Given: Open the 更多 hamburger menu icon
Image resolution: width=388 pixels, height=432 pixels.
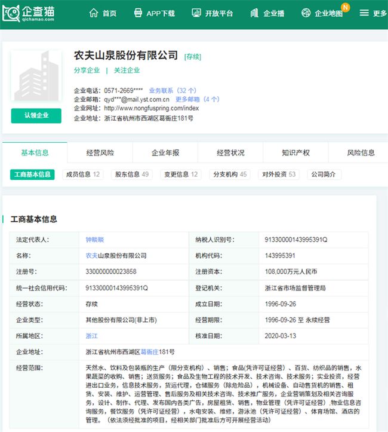Looking at the screenshot, I should (x=364, y=13).
